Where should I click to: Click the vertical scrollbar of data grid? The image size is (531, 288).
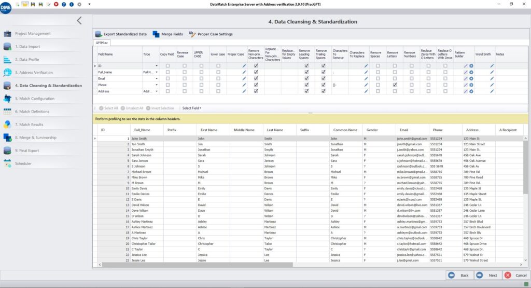point(526,168)
